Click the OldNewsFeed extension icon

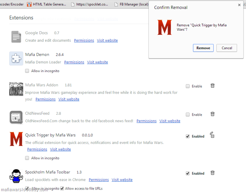pyautogui.click(x=16, y=117)
